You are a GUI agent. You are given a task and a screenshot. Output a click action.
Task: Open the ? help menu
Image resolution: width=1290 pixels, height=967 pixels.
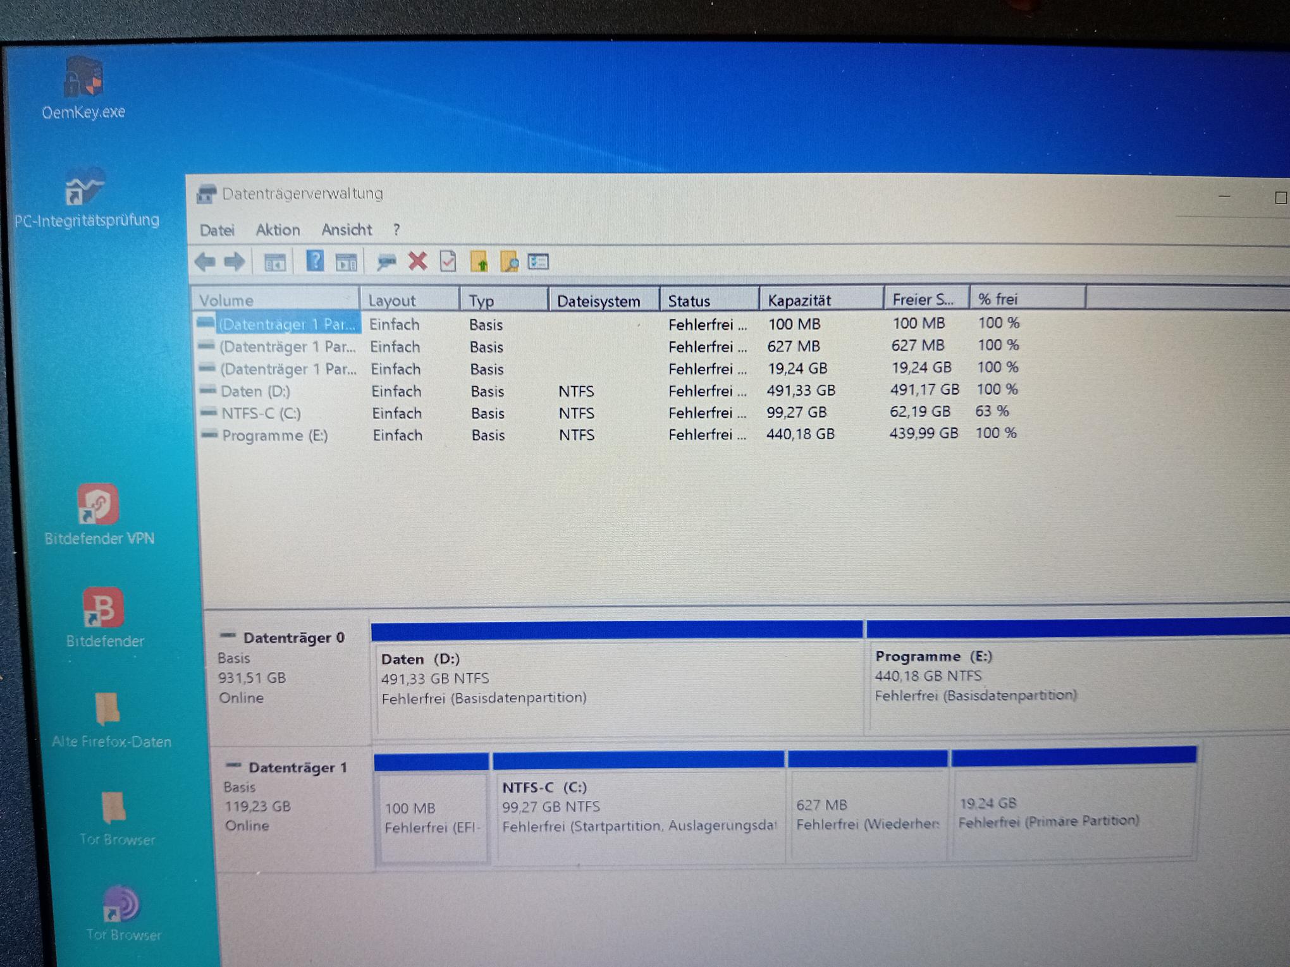pyautogui.click(x=396, y=229)
